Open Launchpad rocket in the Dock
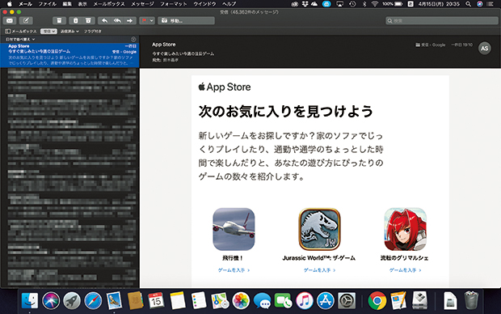The height and width of the screenshot is (314, 501). (72, 301)
